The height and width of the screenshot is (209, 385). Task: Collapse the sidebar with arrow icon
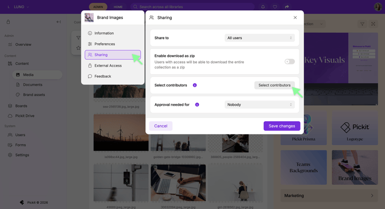tap(59, 22)
